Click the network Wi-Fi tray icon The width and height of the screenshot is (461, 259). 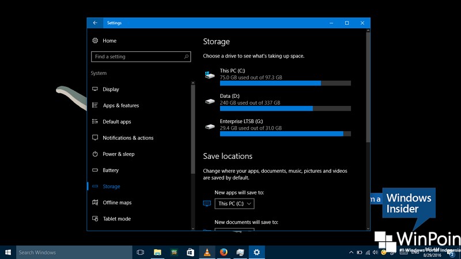pyautogui.click(x=368, y=252)
